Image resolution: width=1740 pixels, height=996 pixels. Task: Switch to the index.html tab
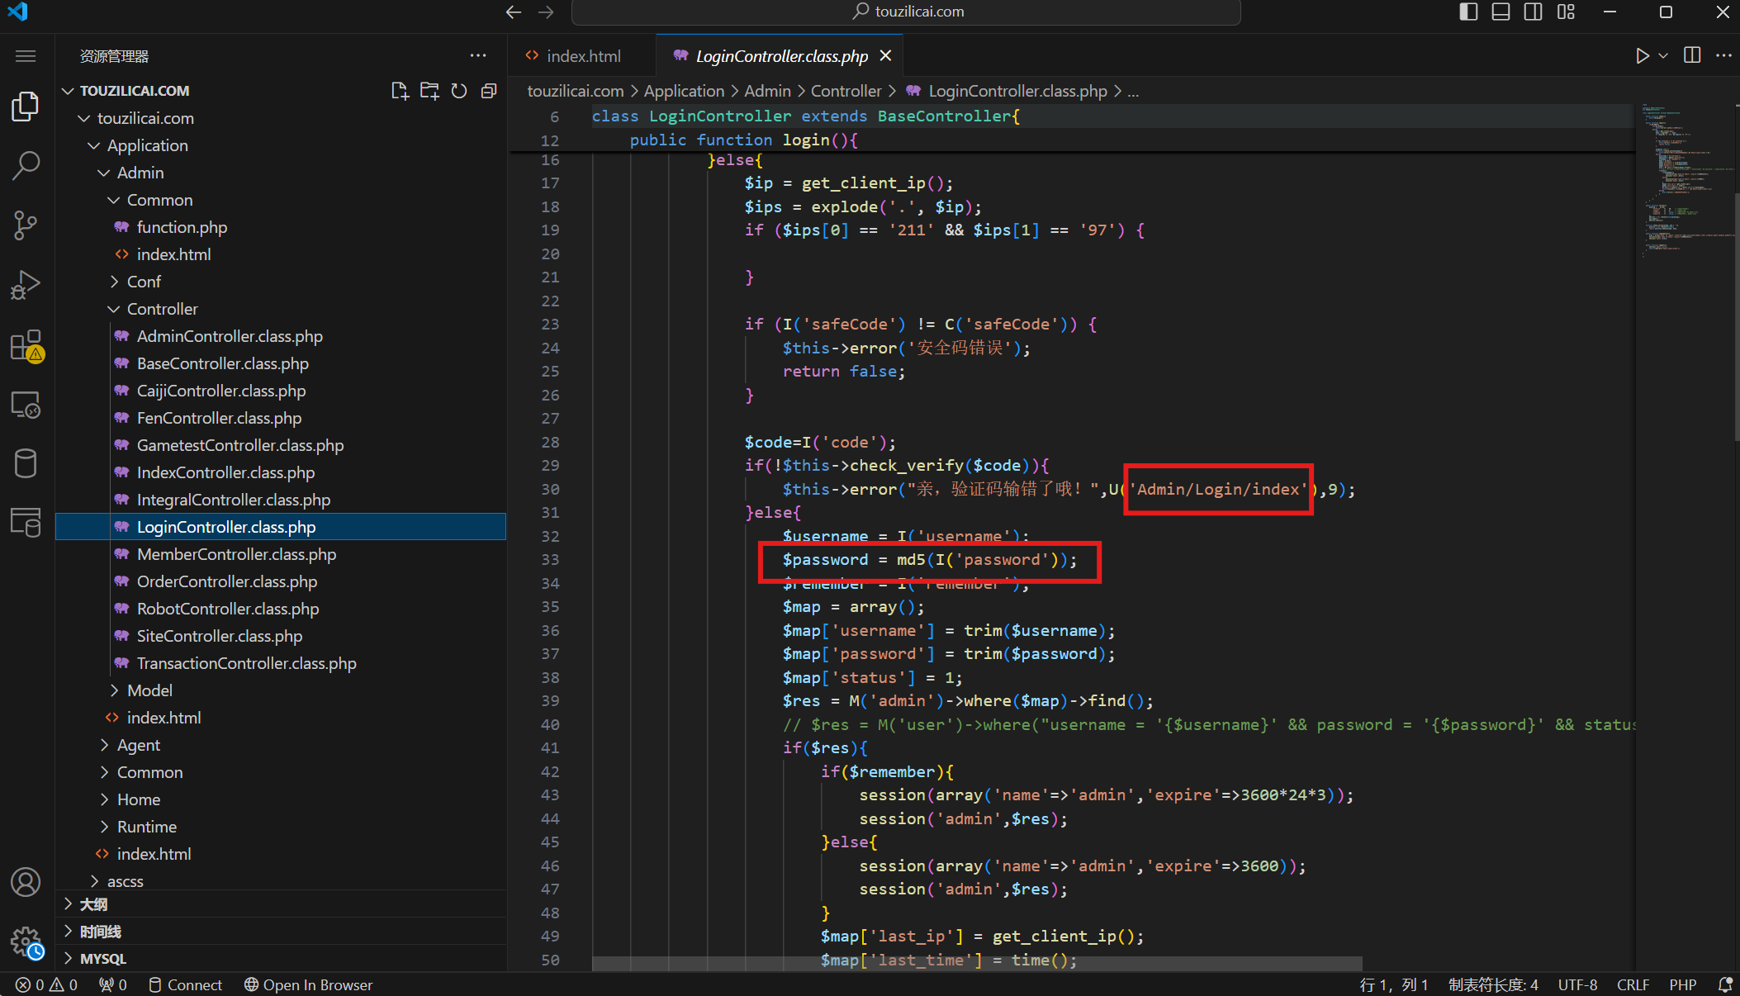[x=582, y=55]
